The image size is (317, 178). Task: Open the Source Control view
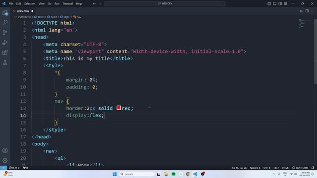tap(5, 32)
